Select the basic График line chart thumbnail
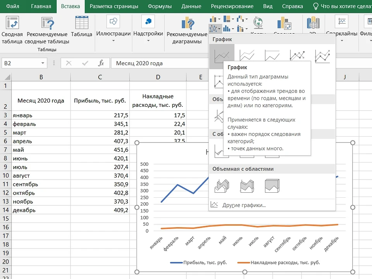The image size is (372, 279). (x=222, y=56)
